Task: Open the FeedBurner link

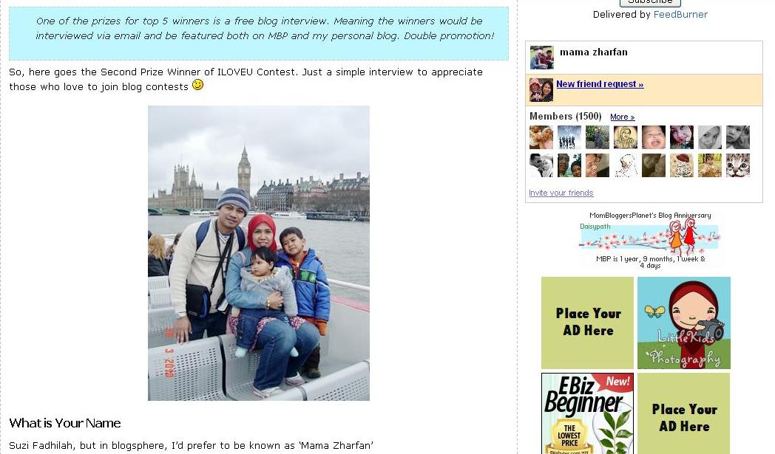Action: point(680,14)
